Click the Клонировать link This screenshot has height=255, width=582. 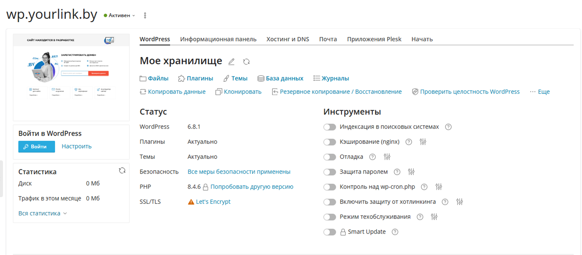click(x=239, y=92)
